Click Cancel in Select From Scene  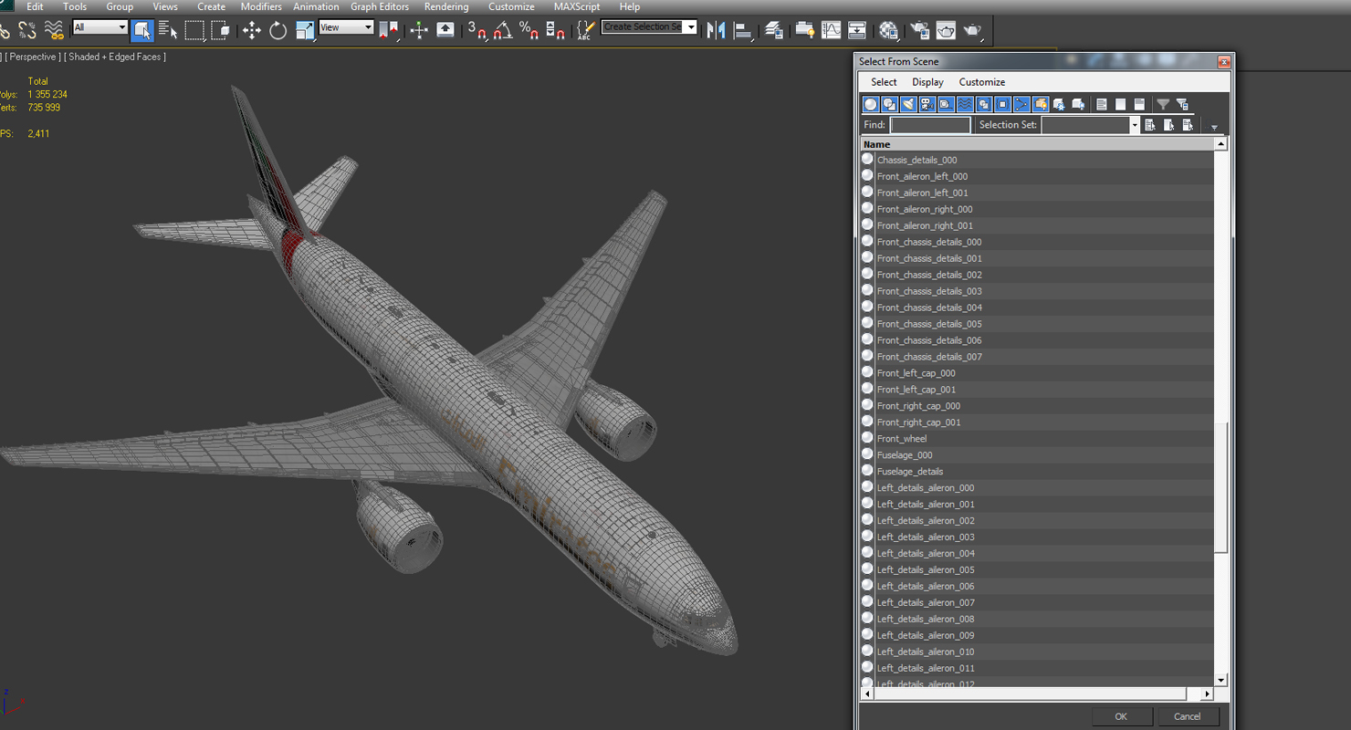tap(1188, 716)
